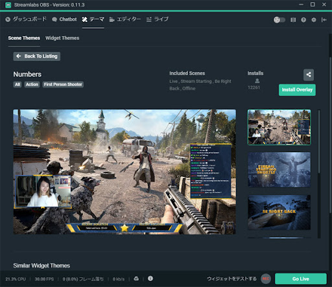Image resolution: width=332 pixels, height=287 pixels.
Task: Start recording with the REC button
Action: pyautogui.click(x=266, y=279)
